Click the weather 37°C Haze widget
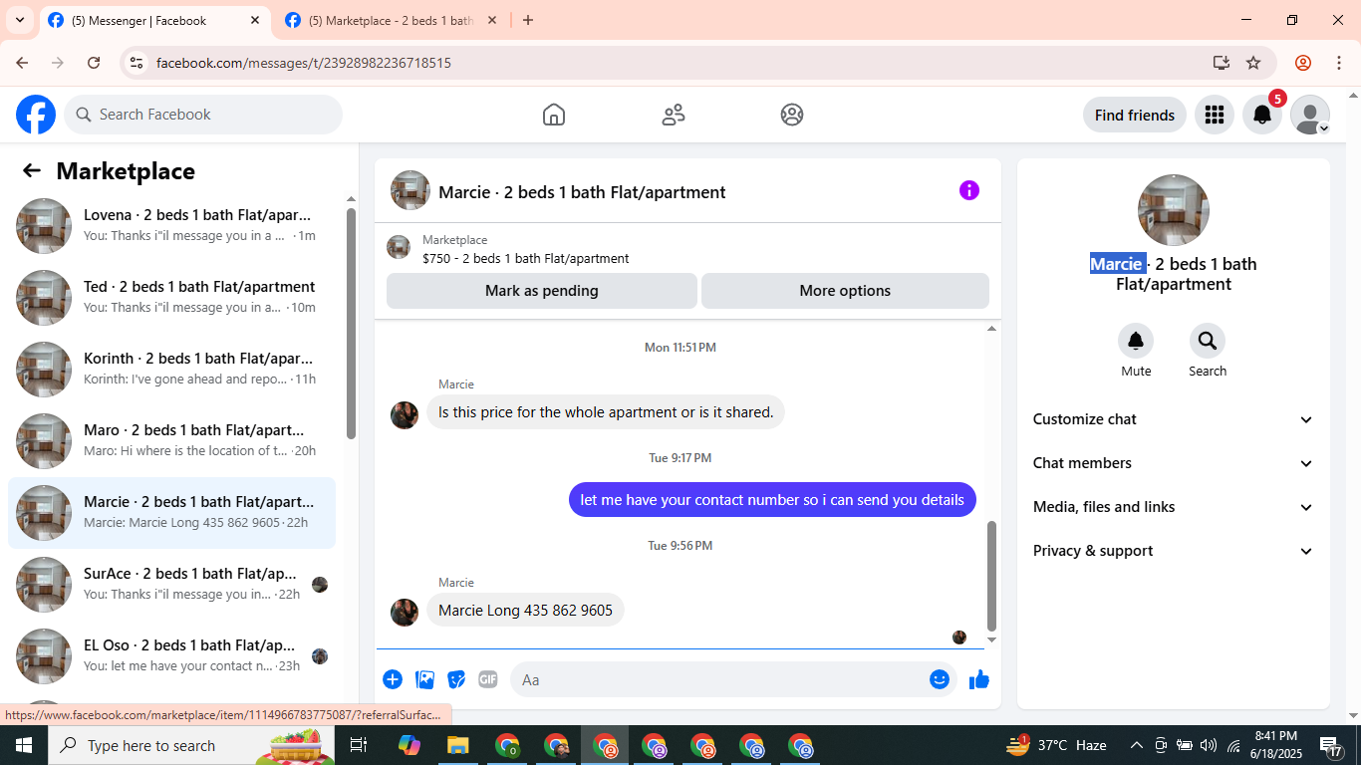The width and height of the screenshot is (1361, 765). (x=1058, y=745)
